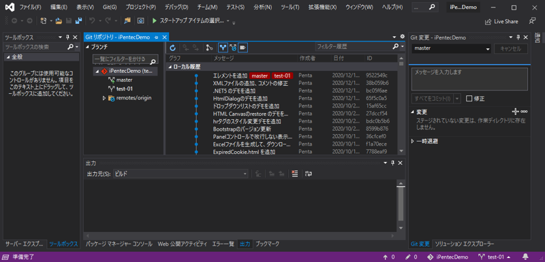Open the ファイル(F) menu
Image resolution: width=545 pixels, height=262 pixels.
coord(30,7)
